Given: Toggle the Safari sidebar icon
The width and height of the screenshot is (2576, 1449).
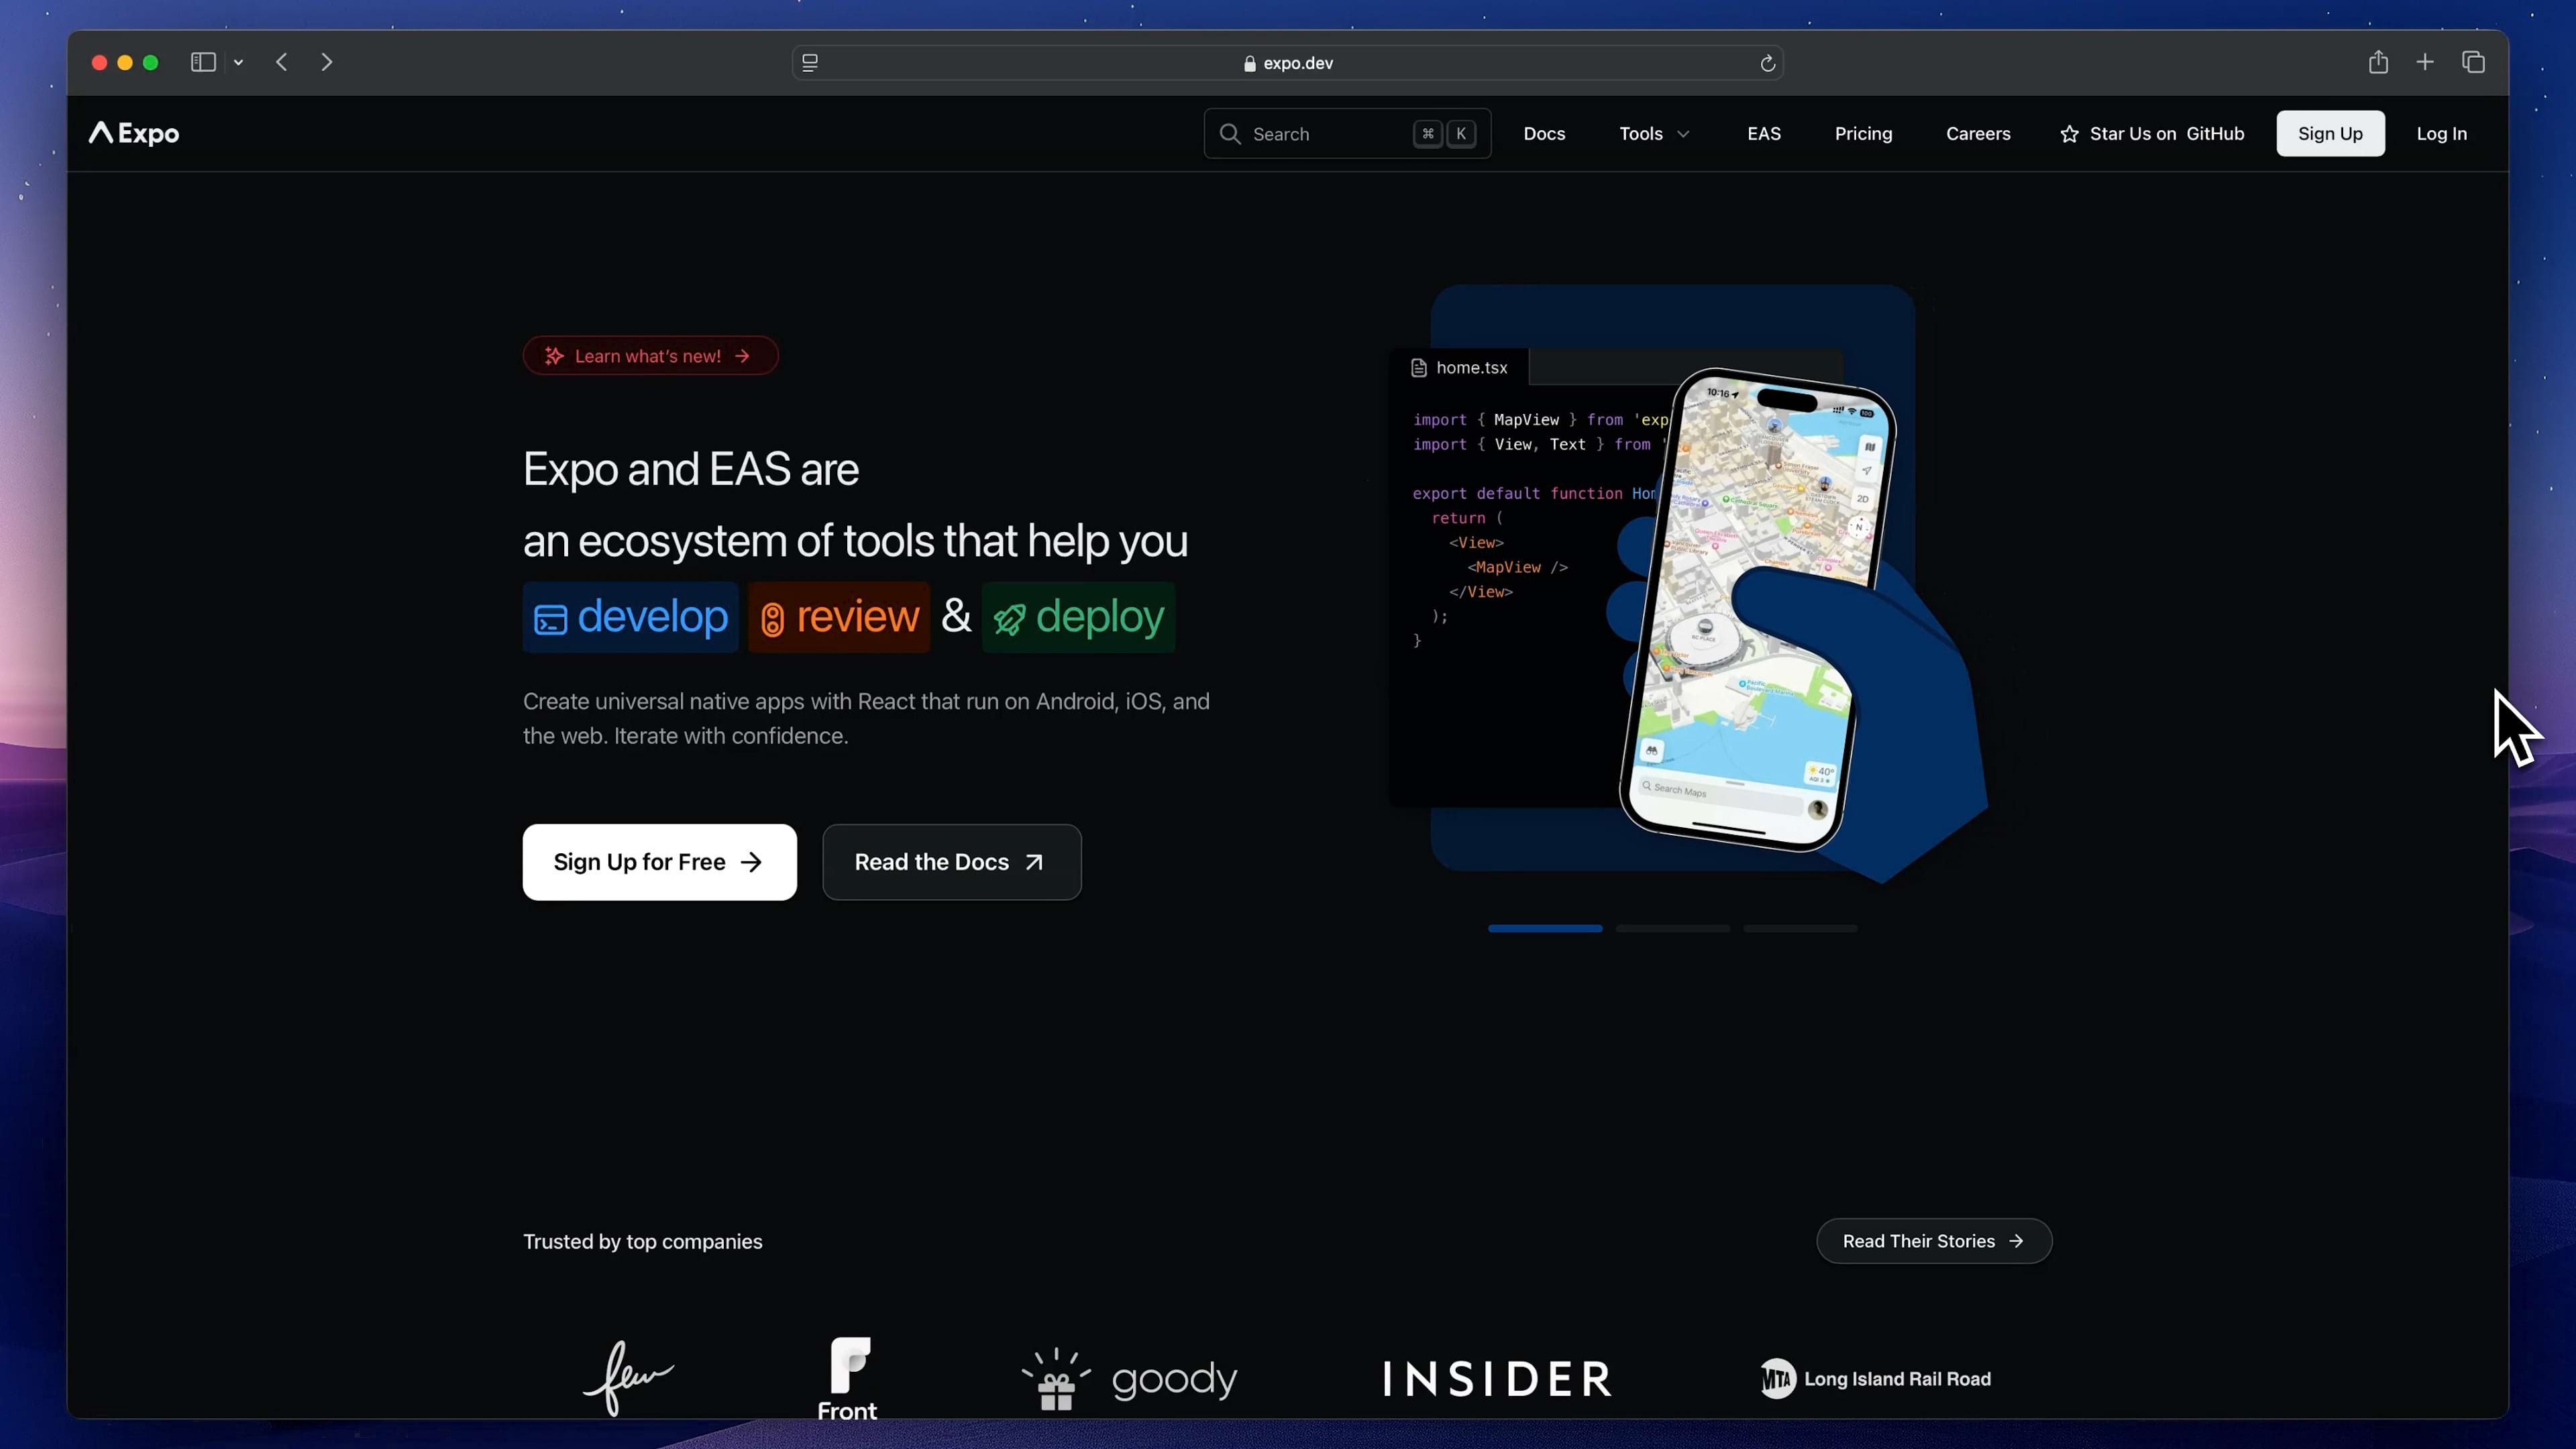Looking at the screenshot, I should tap(203, 62).
